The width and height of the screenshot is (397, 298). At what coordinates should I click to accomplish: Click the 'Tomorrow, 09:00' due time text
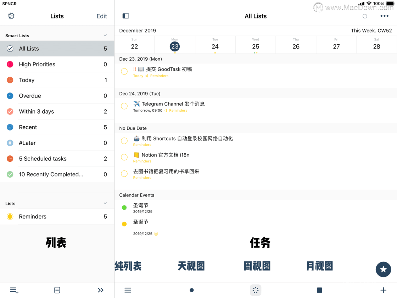[147, 110]
